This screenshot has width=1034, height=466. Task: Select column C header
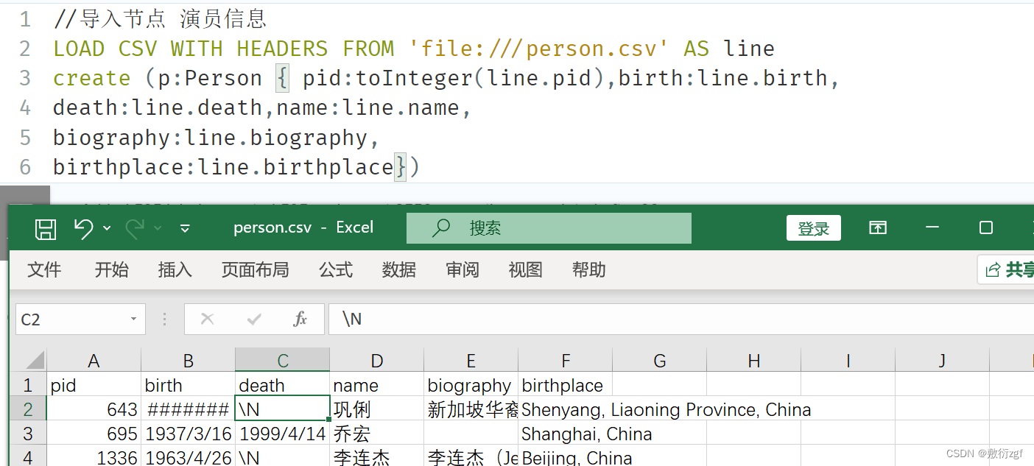coord(283,360)
